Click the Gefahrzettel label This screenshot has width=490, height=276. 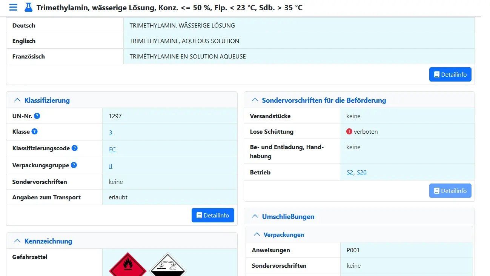point(30,257)
